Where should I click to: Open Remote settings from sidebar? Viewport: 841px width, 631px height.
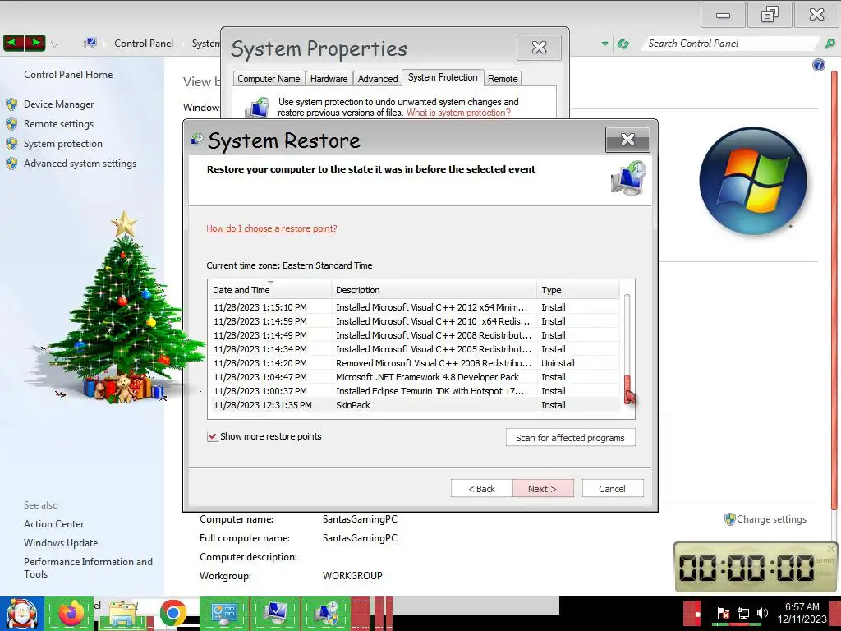[x=58, y=124]
